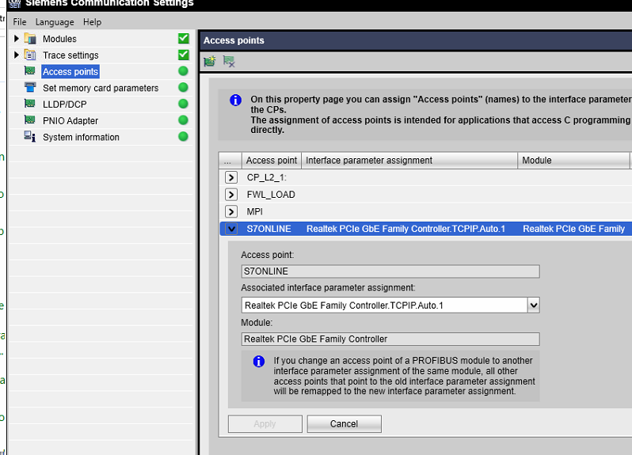This screenshot has width=632, height=455.
Task: Select the Access points tree item
Action: coord(70,71)
